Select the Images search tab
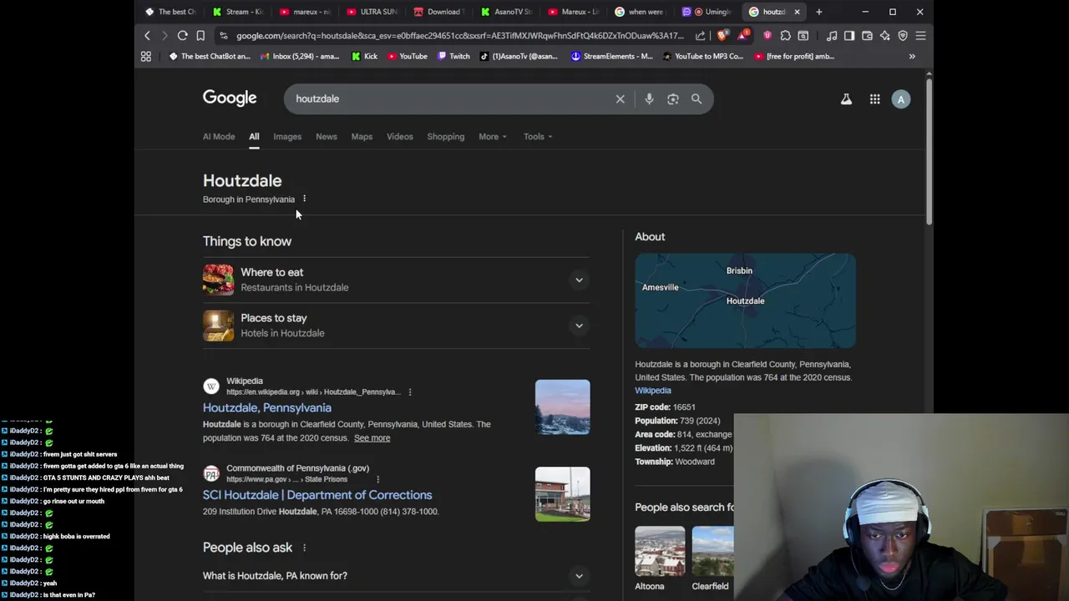The width and height of the screenshot is (1069, 601). click(x=287, y=137)
